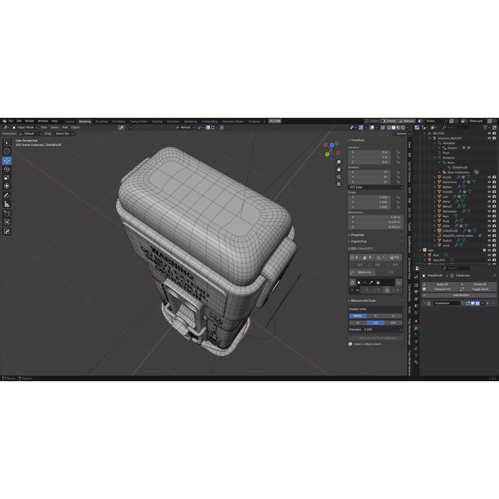Open the Object properties tab icon
The height and width of the screenshot is (499, 499).
click(x=416, y=321)
